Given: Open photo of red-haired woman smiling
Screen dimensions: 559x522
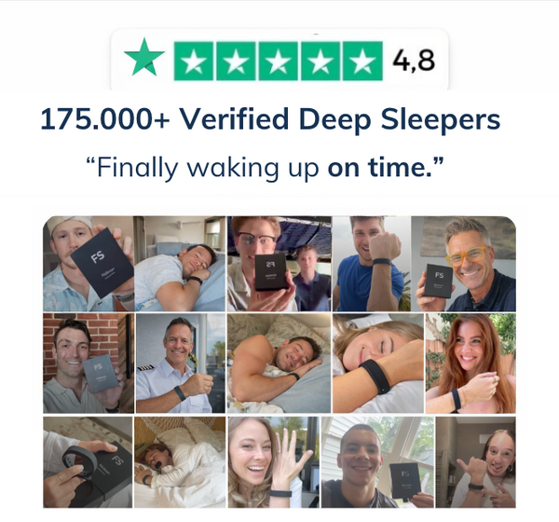Looking at the screenshot, I should (470, 364).
